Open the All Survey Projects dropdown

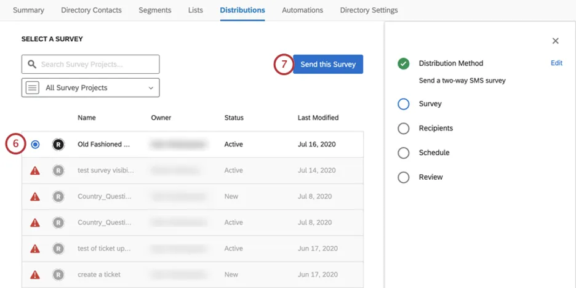pos(90,88)
